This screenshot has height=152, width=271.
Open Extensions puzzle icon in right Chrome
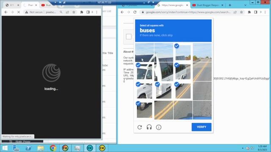(249, 12)
